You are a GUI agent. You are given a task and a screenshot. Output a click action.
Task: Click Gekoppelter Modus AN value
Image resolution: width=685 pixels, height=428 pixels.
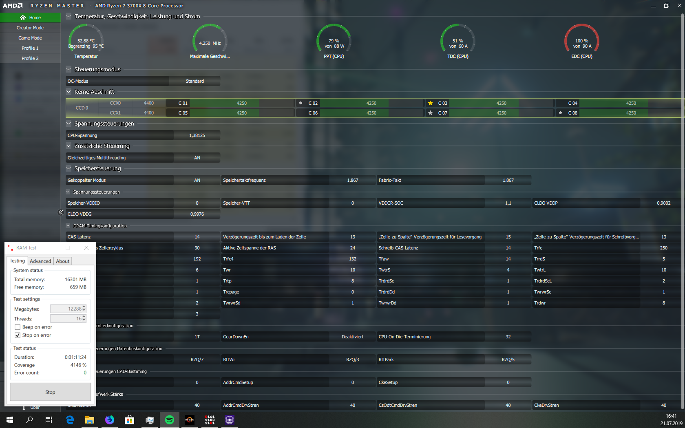[x=197, y=180]
